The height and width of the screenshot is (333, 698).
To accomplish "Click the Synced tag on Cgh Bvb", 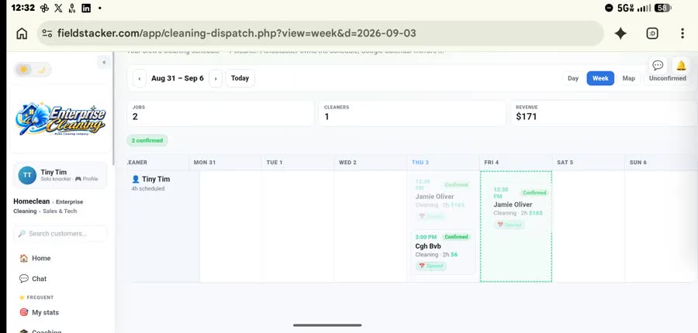I will tap(431, 266).
